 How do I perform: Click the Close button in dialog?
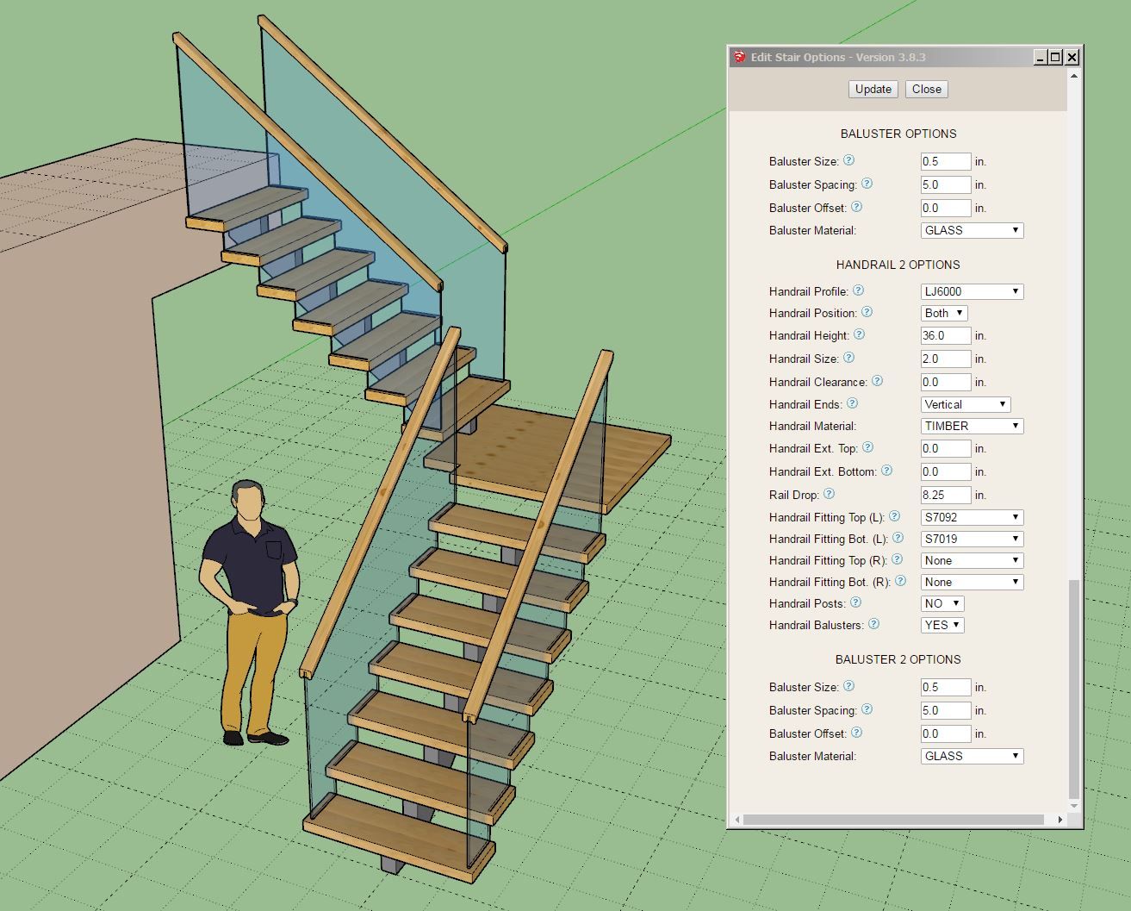927,89
